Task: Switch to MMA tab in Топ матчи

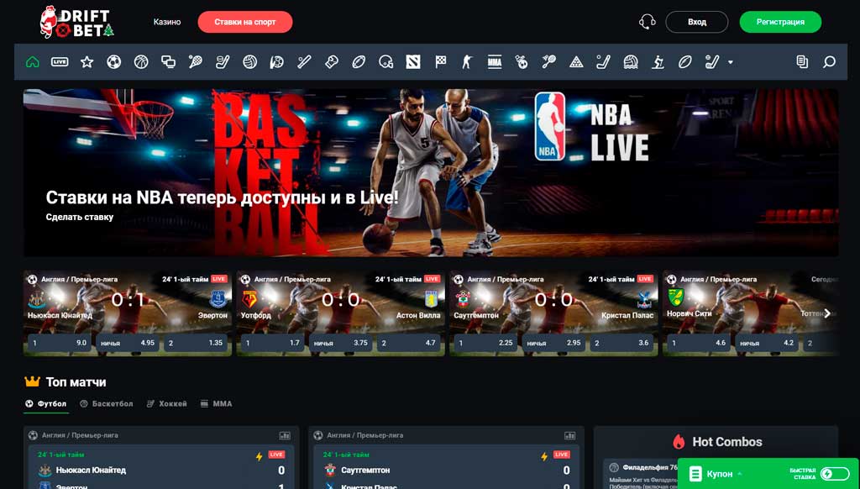Action: pyautogui.click(x=216, y=404)
